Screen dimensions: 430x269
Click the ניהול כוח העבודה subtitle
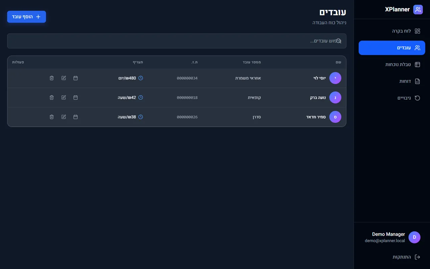330,23
